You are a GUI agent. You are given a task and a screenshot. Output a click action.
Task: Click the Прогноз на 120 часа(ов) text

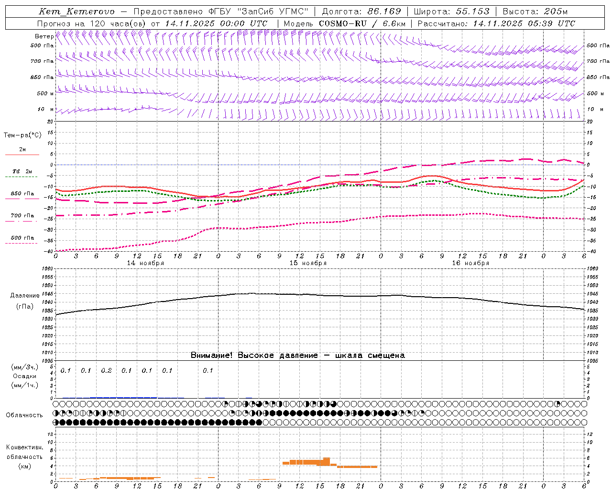coord(92,23)
